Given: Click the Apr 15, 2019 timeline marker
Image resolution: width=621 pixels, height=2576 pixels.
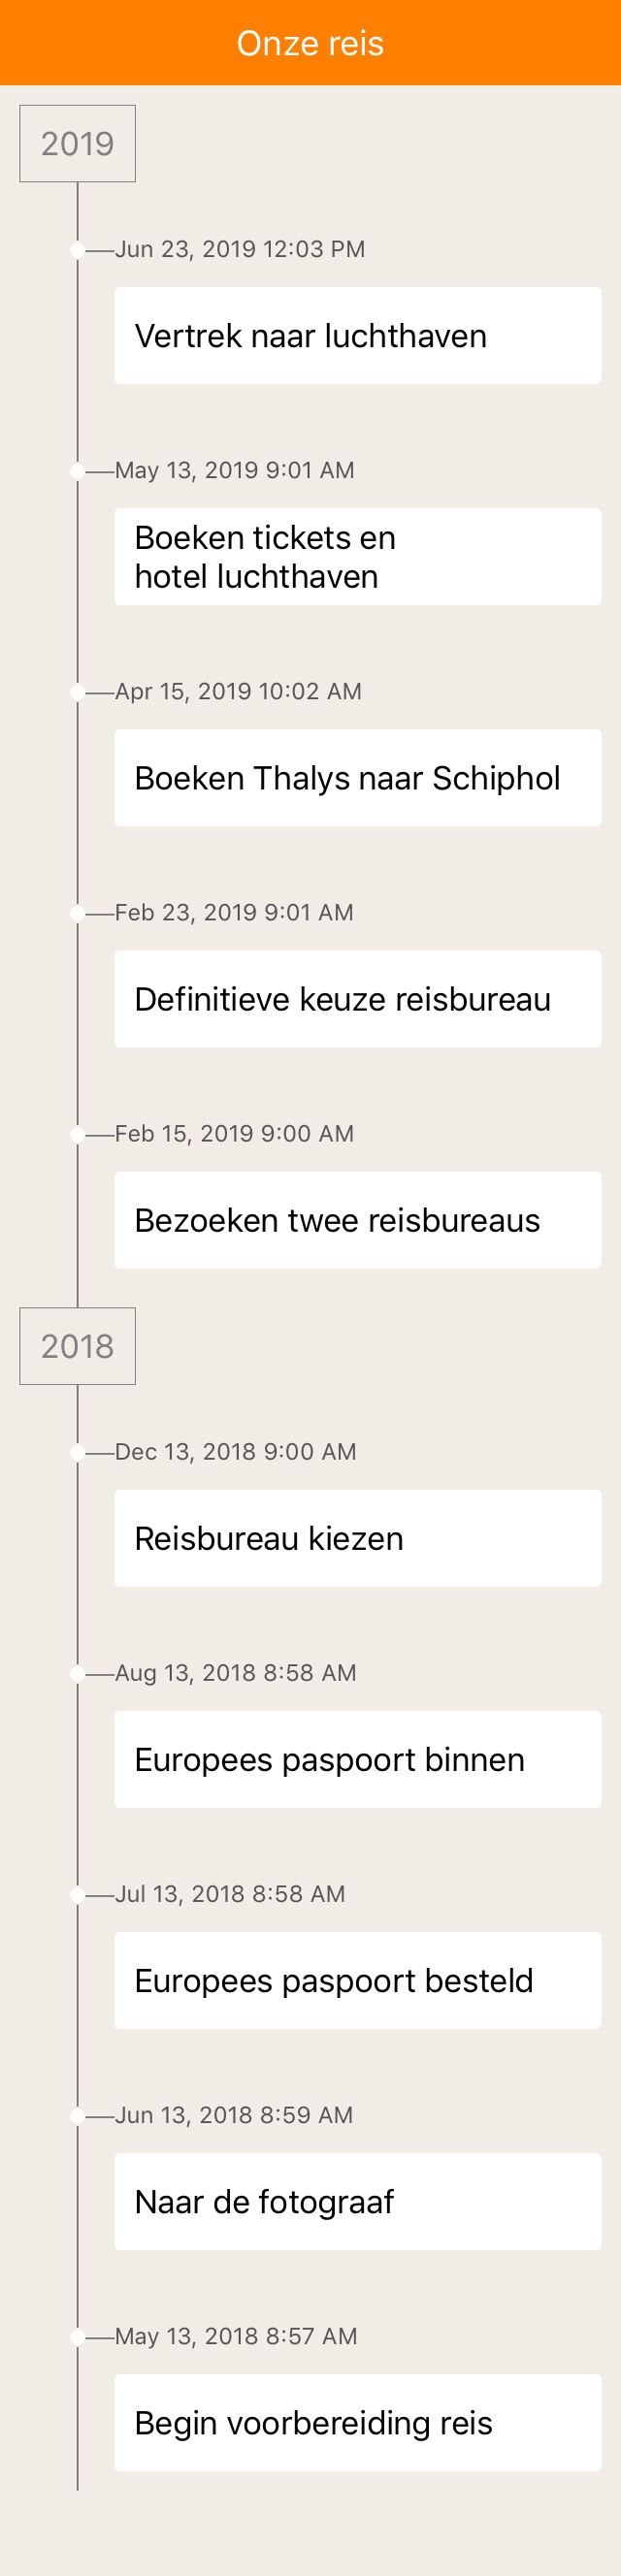Looking at the screenshot, I should (x=77, y=692).
